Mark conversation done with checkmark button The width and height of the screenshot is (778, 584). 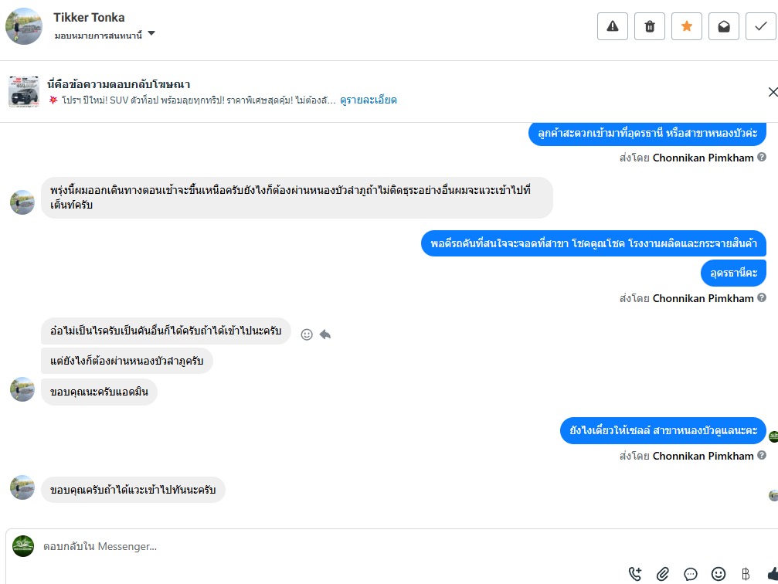(760, 26)
